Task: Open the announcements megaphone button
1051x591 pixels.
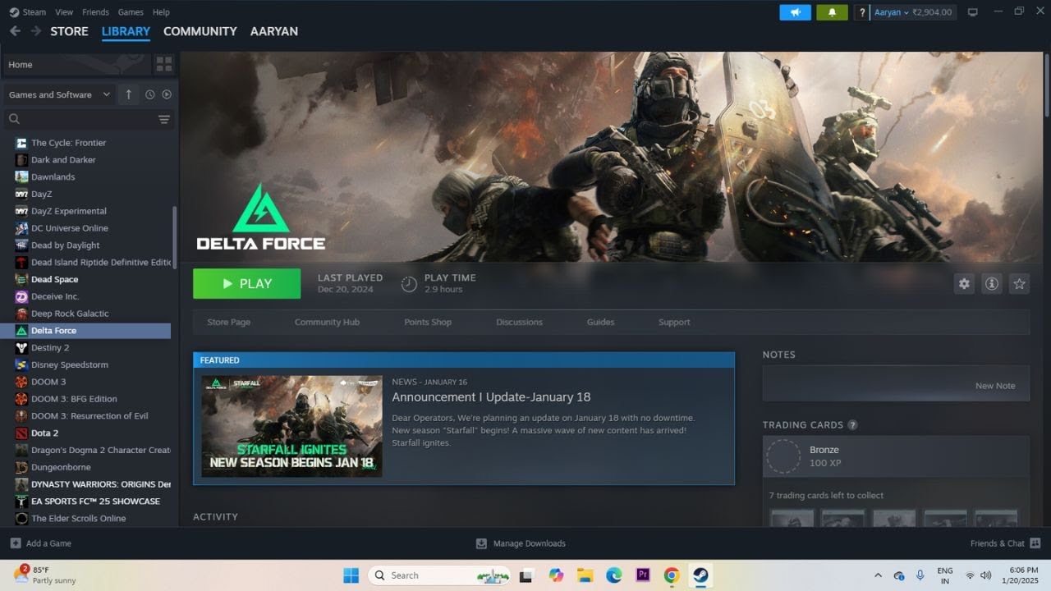Action: (795, 12)
